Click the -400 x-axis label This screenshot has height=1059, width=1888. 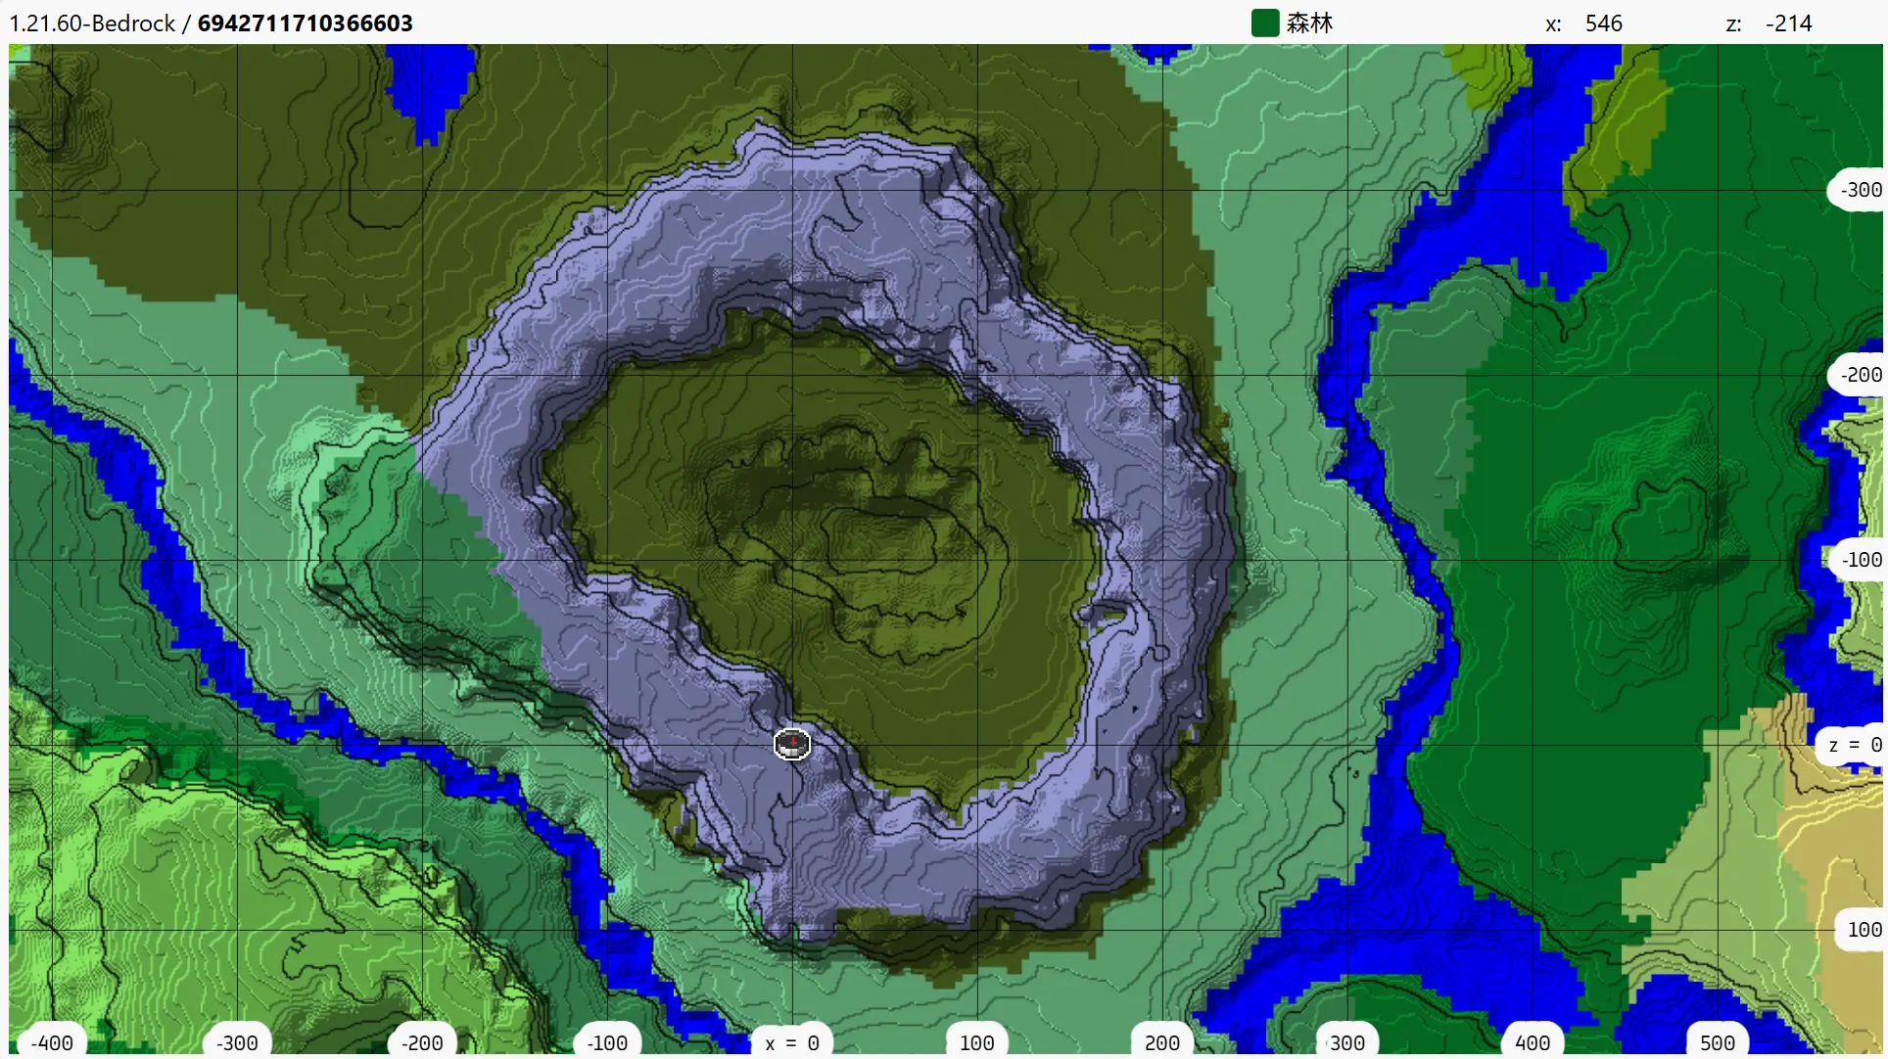[x=52, y=1042]
